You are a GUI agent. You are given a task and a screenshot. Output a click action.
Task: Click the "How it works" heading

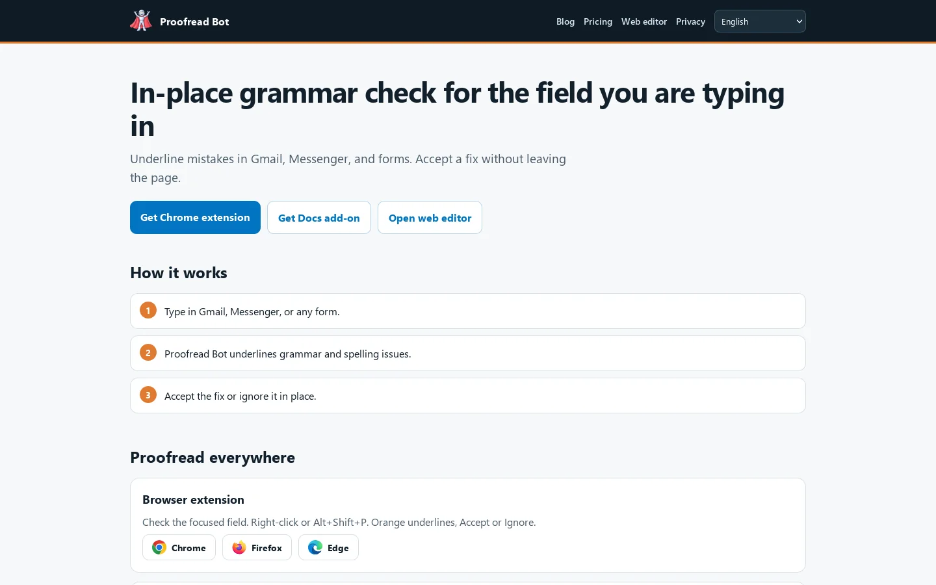pos(179,273)
